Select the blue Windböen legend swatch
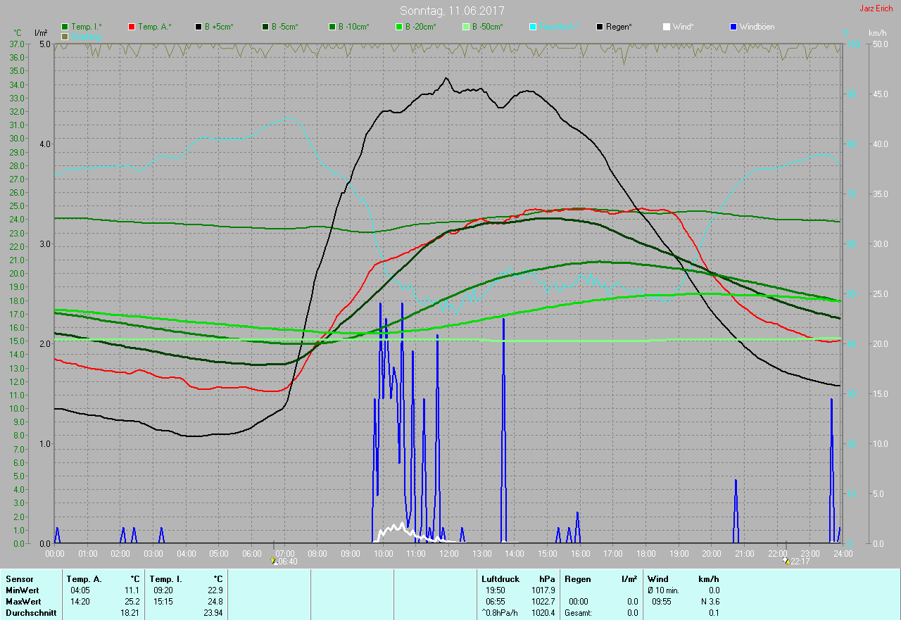Image resolution: width=901 pixels, height=620 pixels. click(734, 27)
